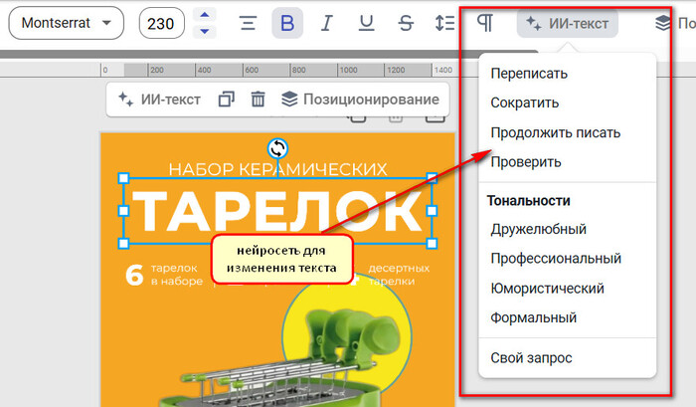Open the Montserrat font dropdown
This screenshot has width=696, height=407.
[x=66, y=23]
